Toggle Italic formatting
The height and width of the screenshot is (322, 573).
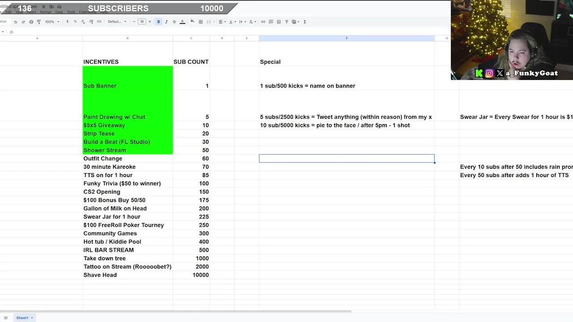tap(166, 21)
